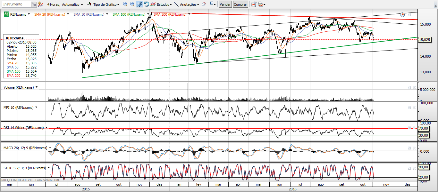Screen dimensions: 438x192
Task: Maximize the RSI 14 Wilder panel
Action: tap(409, 128)
